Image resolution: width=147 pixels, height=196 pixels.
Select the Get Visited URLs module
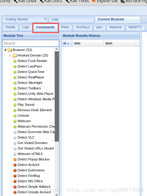(x=36, y=148)
